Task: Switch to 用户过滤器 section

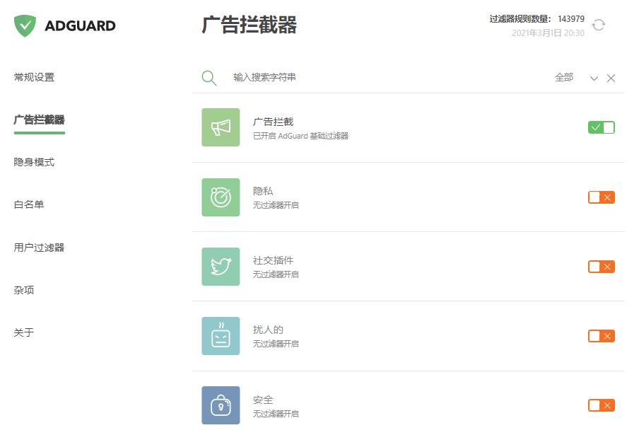Action: tap(39, 248)
